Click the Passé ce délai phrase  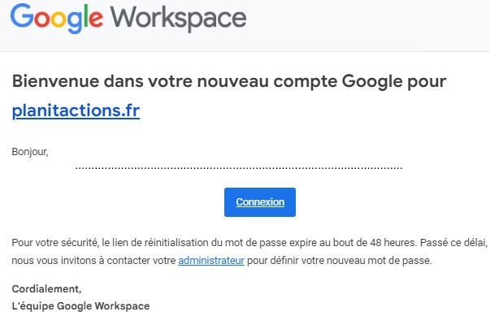pos(453,242)
